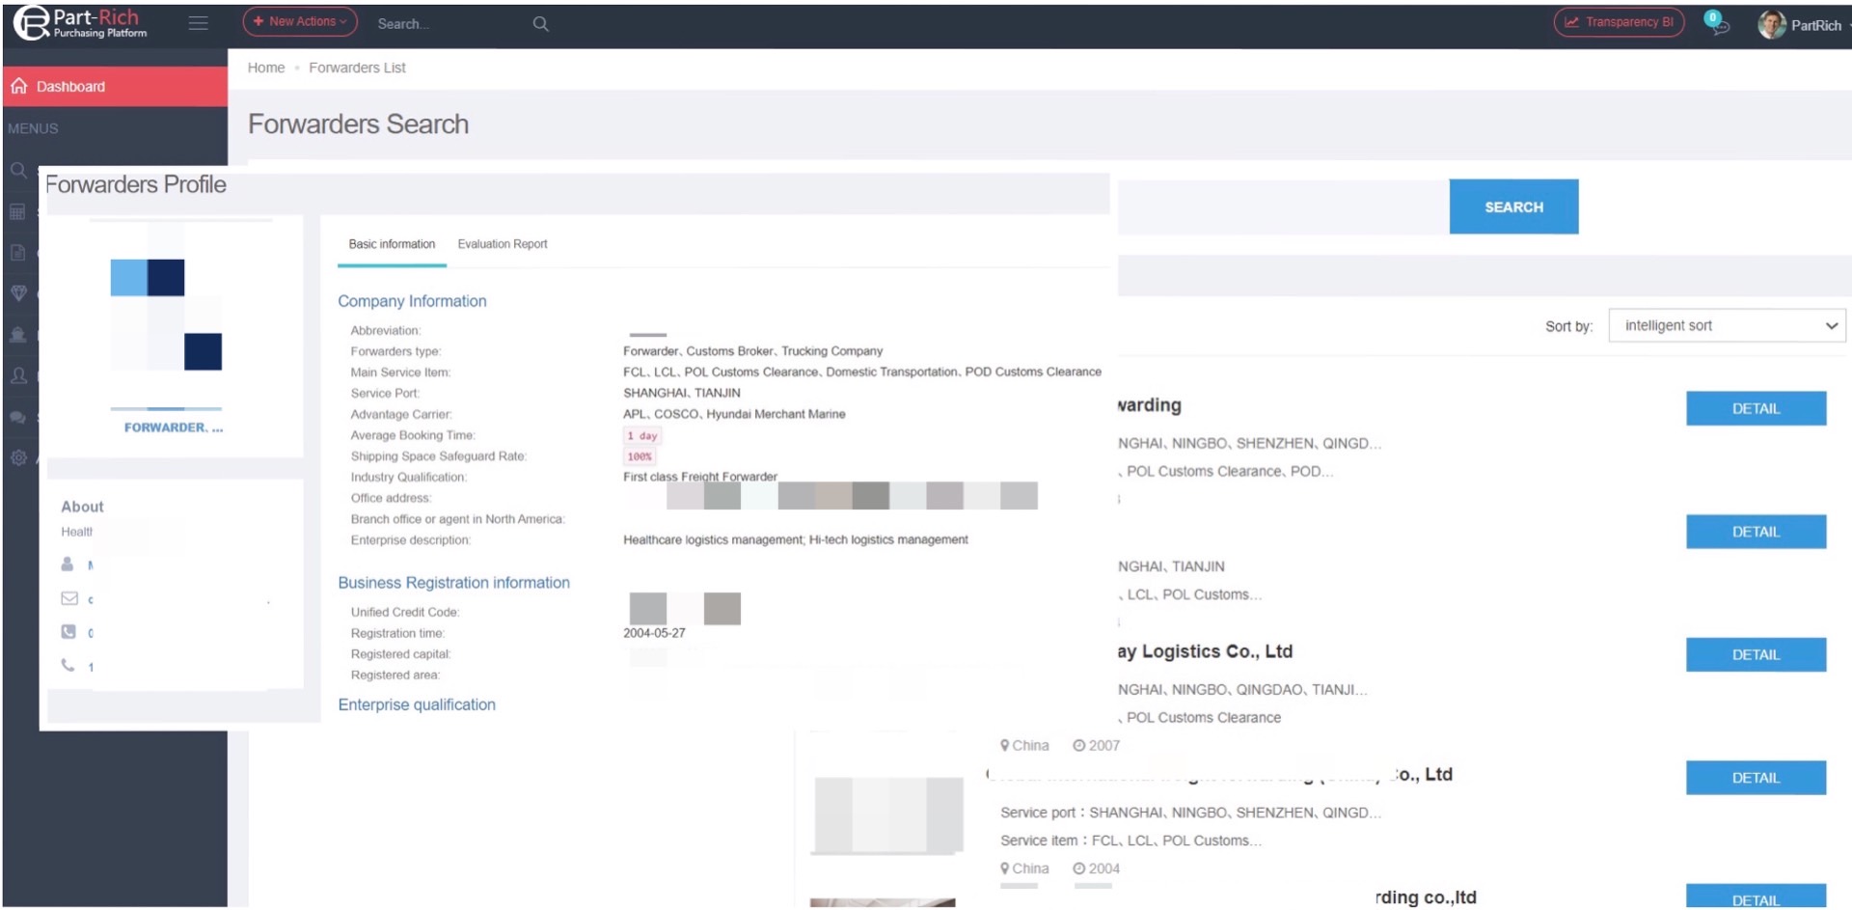
Task: Click the sidebar search magnifier icon
Action: pyautogui.click(x=17, y=171)
